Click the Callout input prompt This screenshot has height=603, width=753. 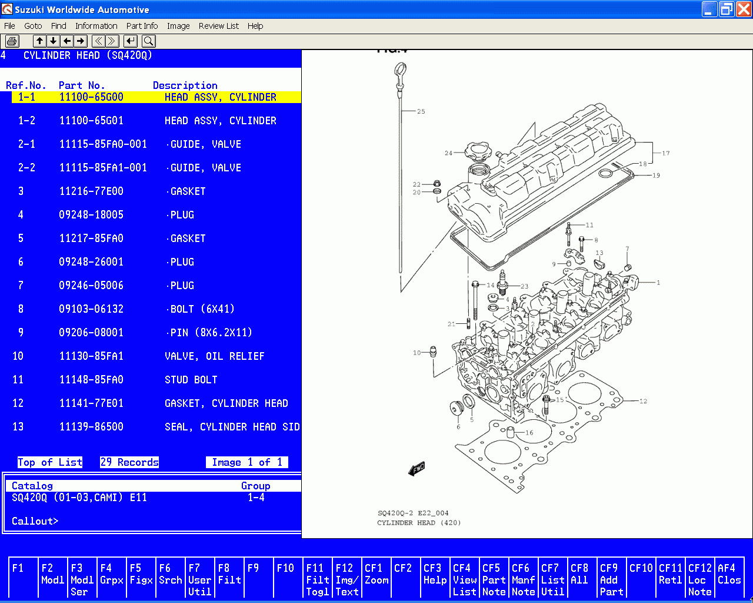(35, 521)
